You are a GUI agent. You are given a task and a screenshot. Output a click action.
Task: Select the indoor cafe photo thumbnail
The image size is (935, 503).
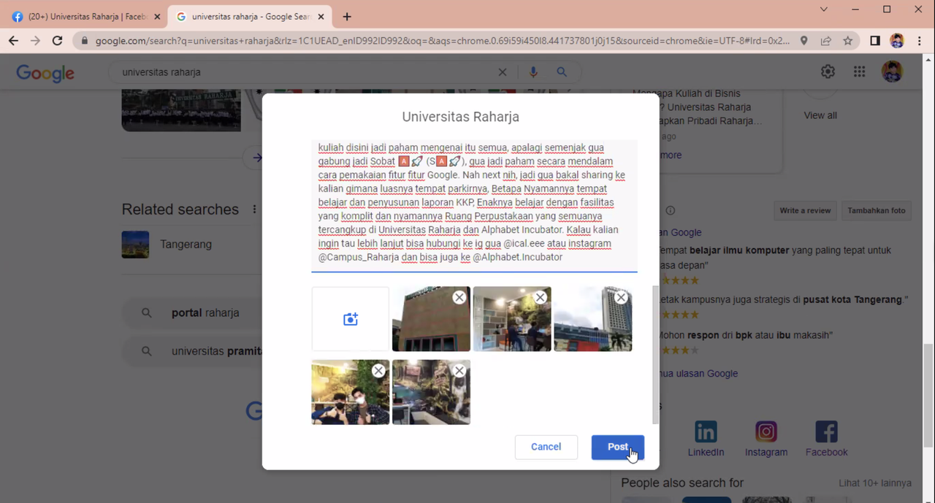pos(512,319)
